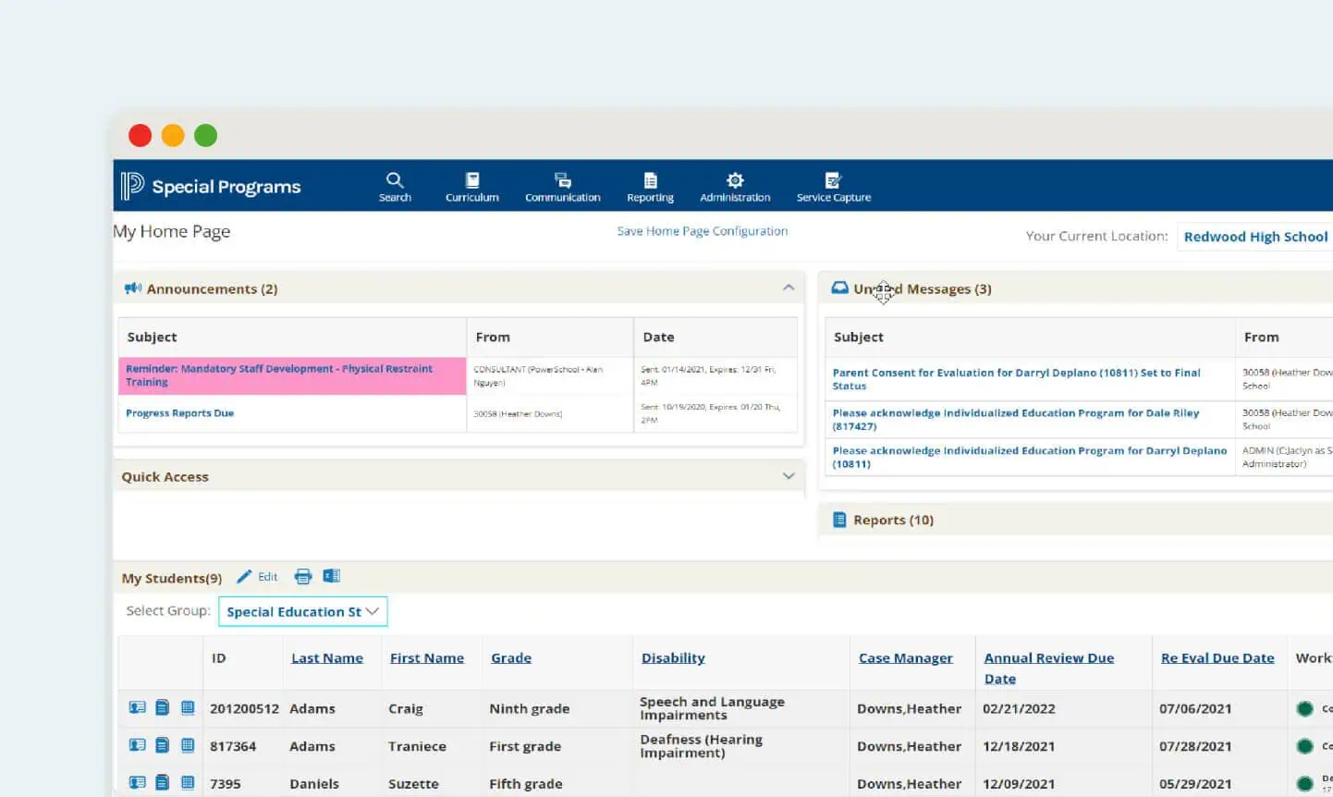
Task: Open documents icon for student 7395 Daniels
Action: click(x=163, y=781)
